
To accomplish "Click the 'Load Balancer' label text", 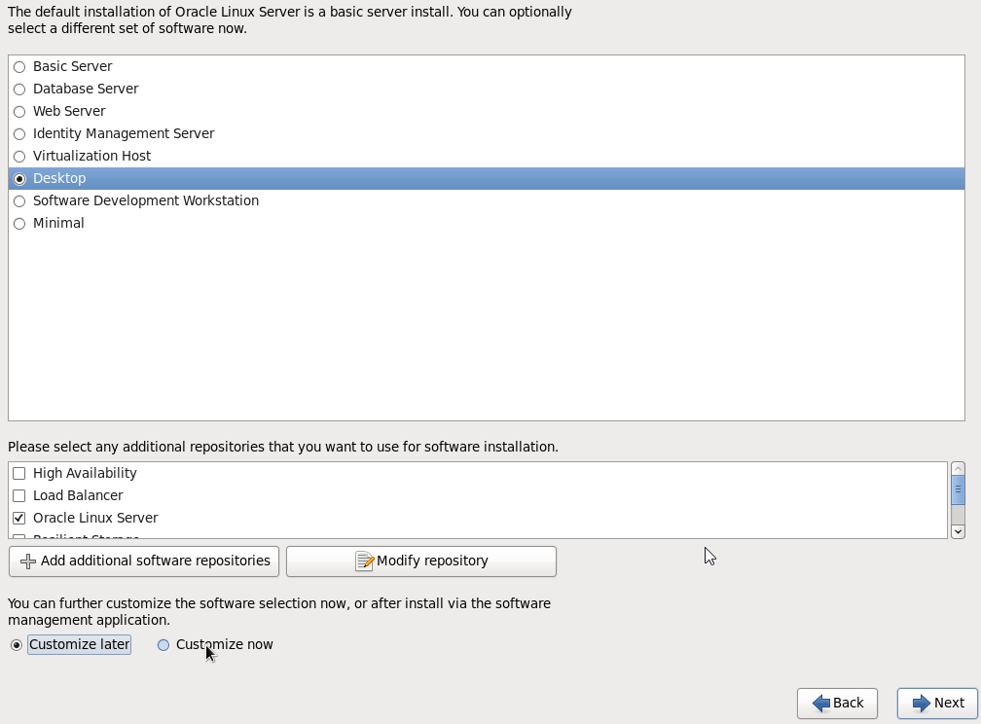I will (78, 495).
